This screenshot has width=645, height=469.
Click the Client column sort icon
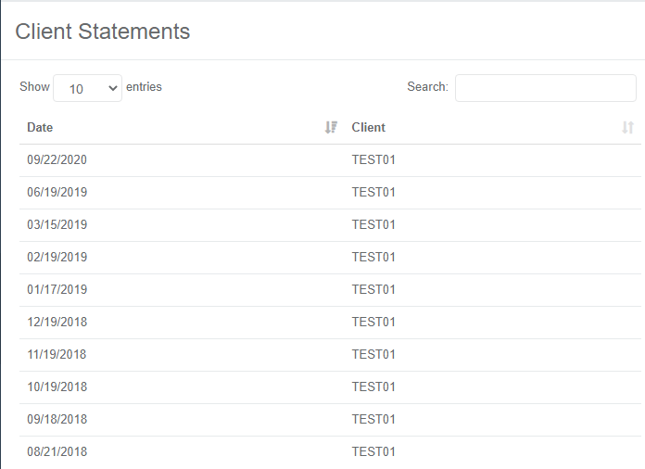(x=627, y=128)
